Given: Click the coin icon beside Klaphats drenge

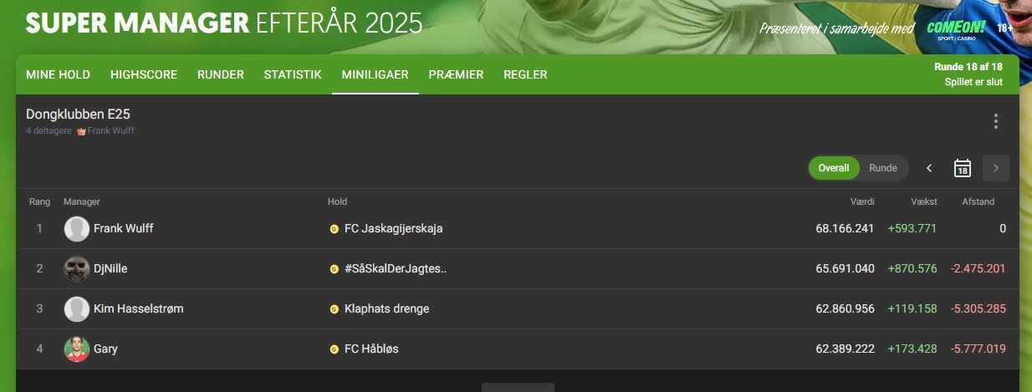Looking at the screenshot, I should pyautogui.click(x=335, y=309).
